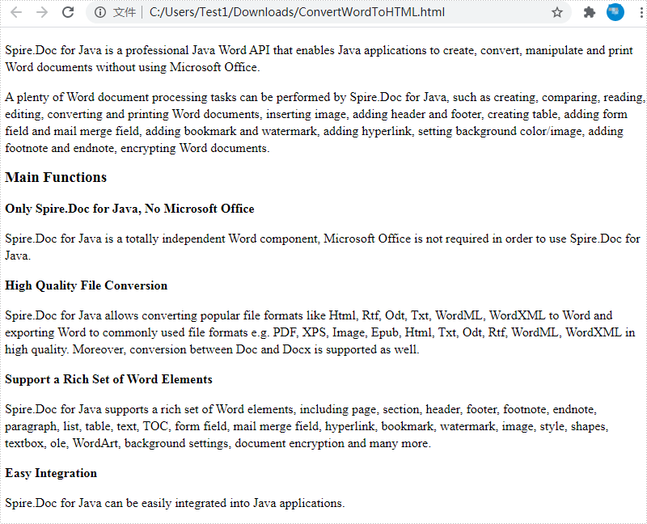Click the "Easy Integration" heading
This screenshot has height=524, width=647.
(x=51, y=473)
